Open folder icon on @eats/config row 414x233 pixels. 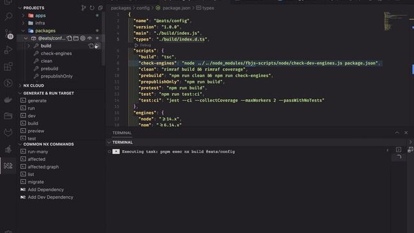(76, 38)
